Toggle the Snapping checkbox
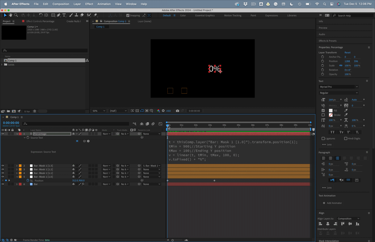Screen dimensions: 375x242 click(x=128, y=15)
